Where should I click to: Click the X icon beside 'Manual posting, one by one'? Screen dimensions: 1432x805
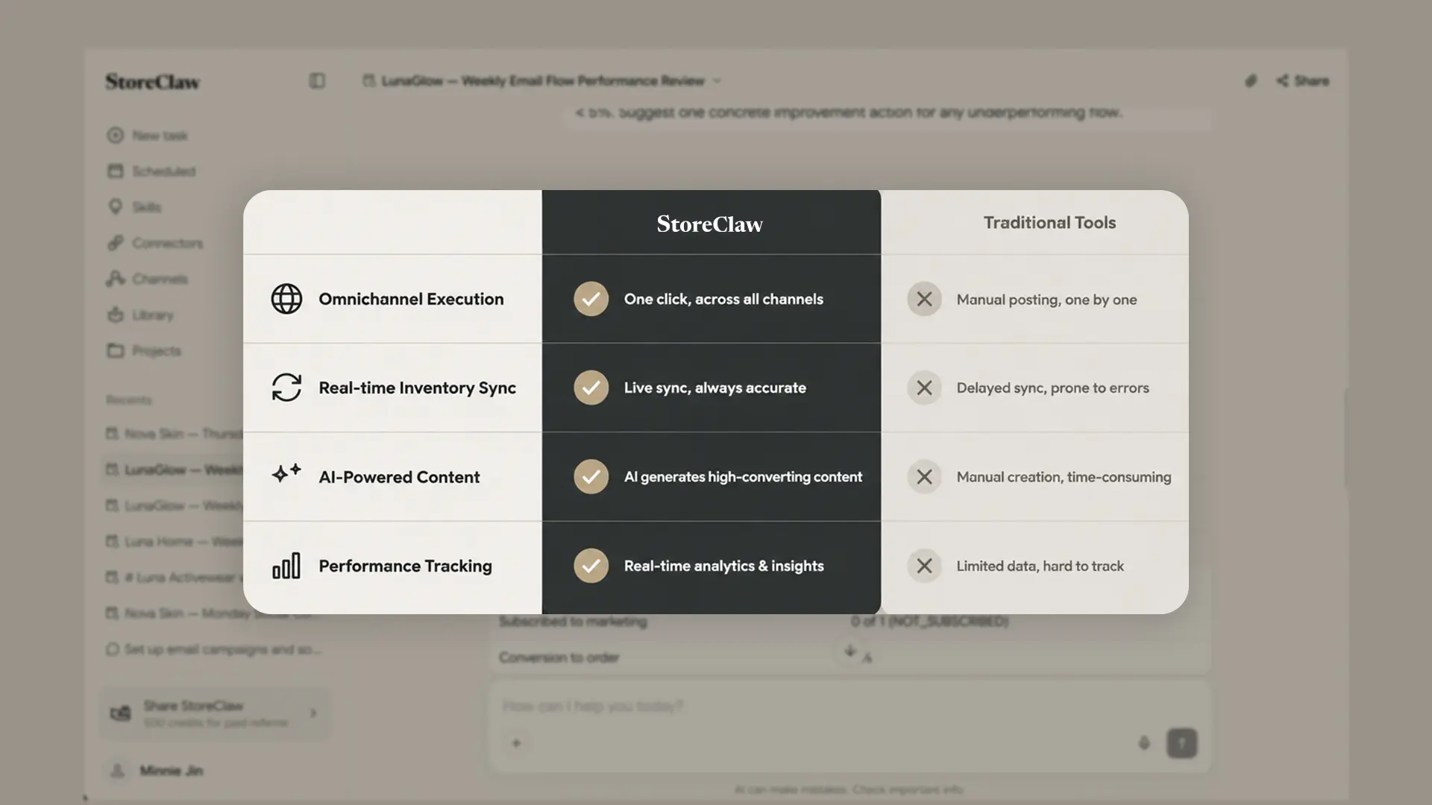924,299
